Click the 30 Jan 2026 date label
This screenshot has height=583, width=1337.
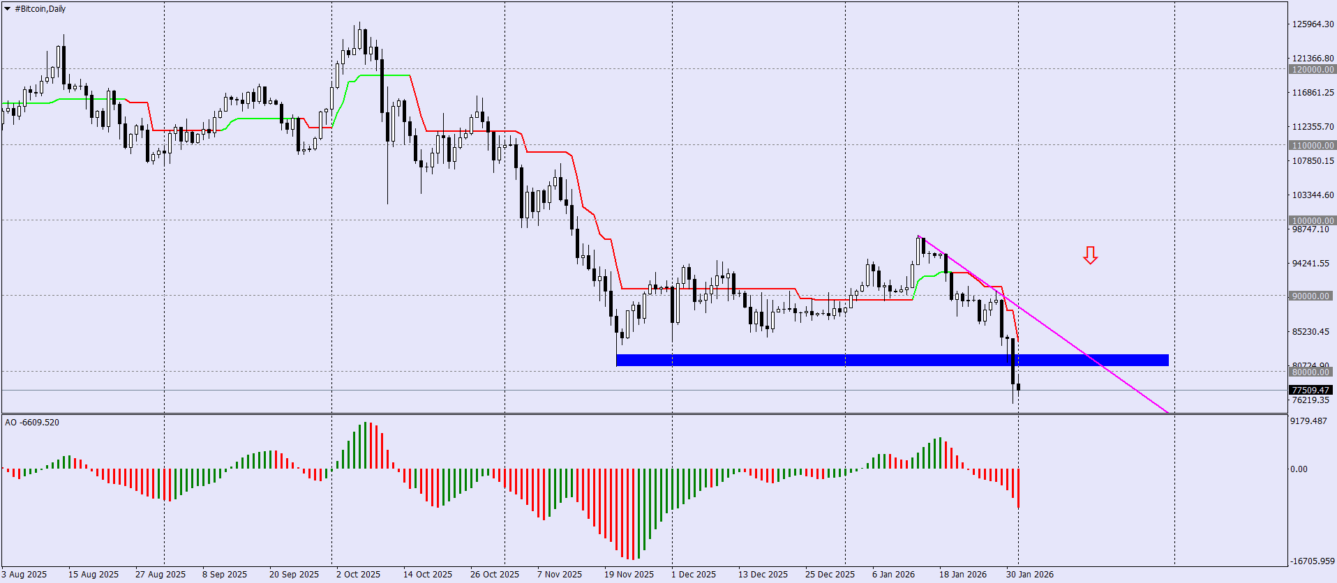pyautogui.click(x=1030, y=575)
